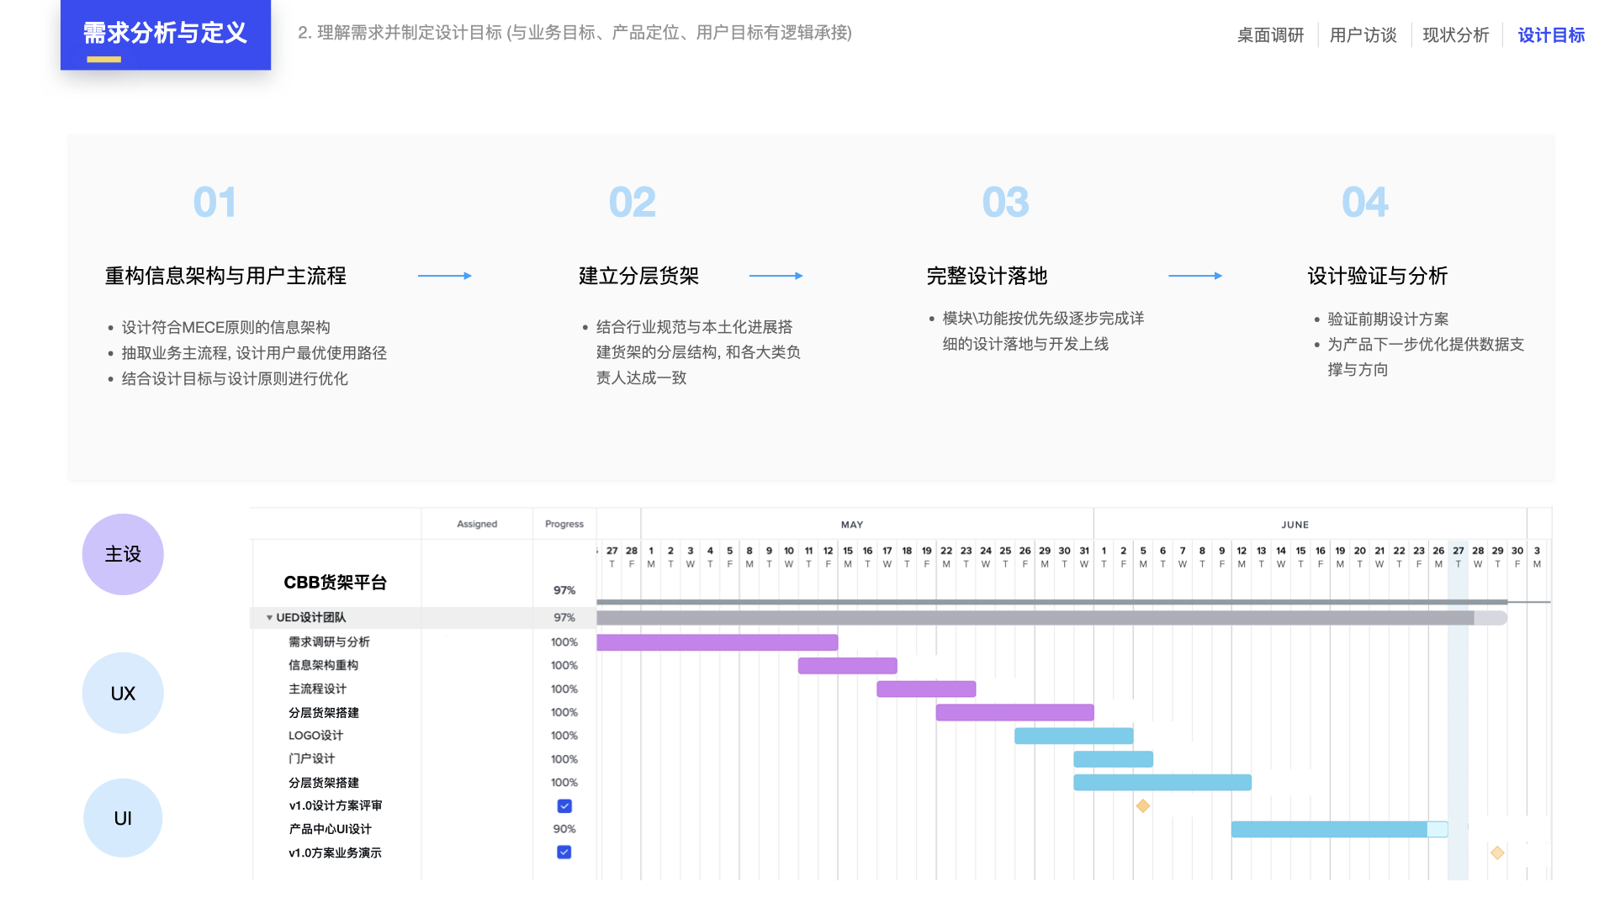Select the purple 主设 circle
The image size is (1615, 908).
[x=123, y=554]
